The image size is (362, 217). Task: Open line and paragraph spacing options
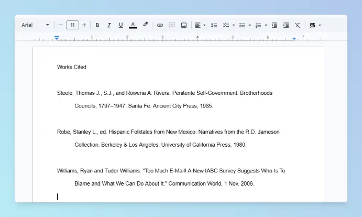[214, 25]
